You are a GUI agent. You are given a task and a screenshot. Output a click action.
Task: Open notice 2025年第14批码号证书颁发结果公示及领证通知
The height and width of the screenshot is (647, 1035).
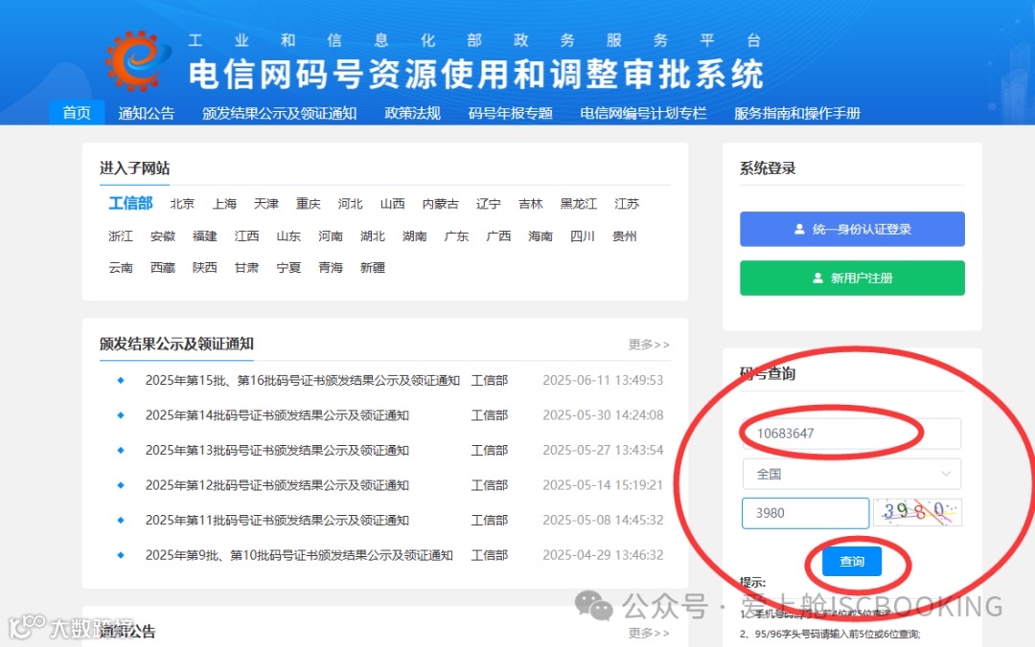(277, 415)
